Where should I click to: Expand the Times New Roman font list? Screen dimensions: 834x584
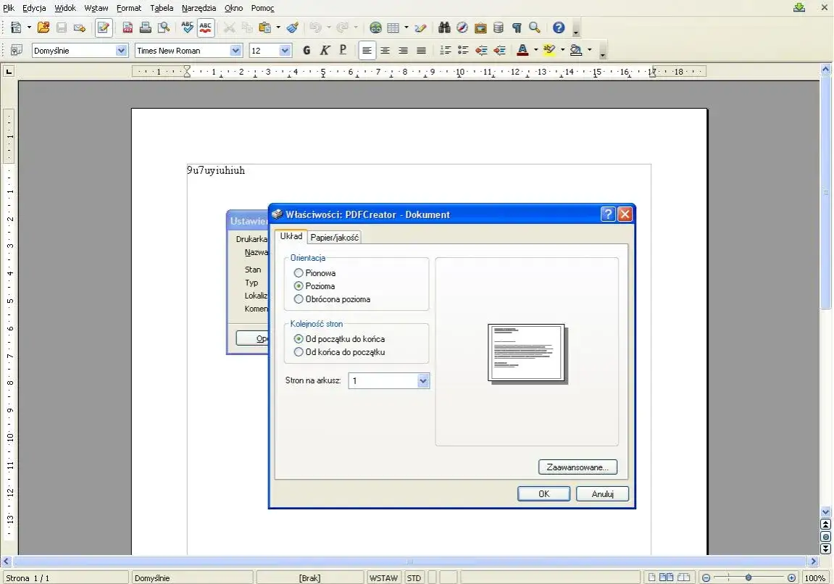[x=235, y=50]
